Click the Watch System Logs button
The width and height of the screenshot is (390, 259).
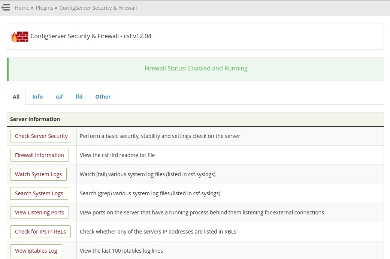tap(38, 174)
